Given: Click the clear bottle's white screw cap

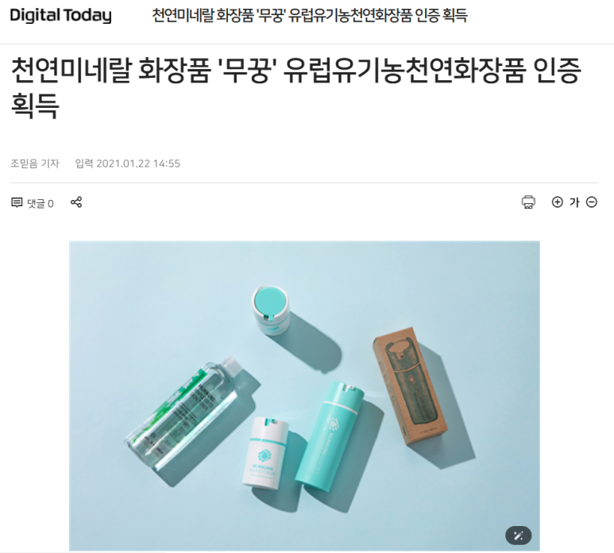Looking at the screenshot, I should tap(231, 367).
